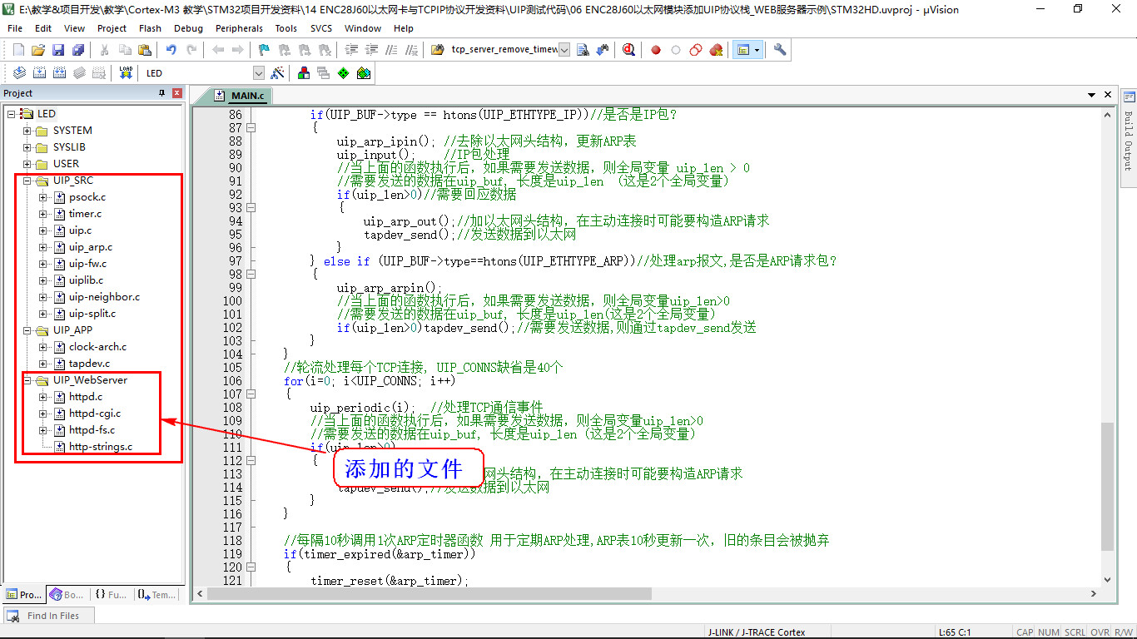Click the CAP indicator in status bar
The height and width of the screenshot is (639, 1137).
[x=1025, y=632]
